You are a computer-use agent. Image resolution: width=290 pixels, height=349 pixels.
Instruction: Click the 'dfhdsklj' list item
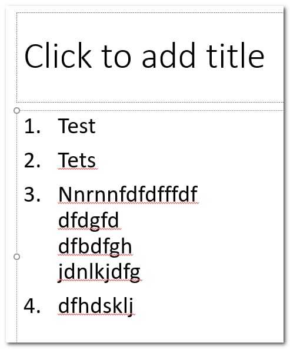tap(96, 307)
